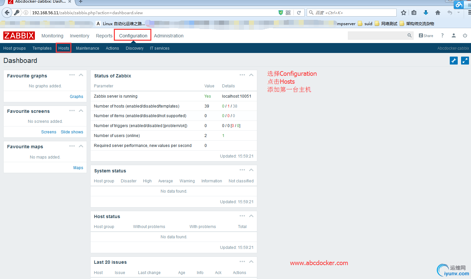Open the help question mark icon
471x279 pixels.
(442, 35)
